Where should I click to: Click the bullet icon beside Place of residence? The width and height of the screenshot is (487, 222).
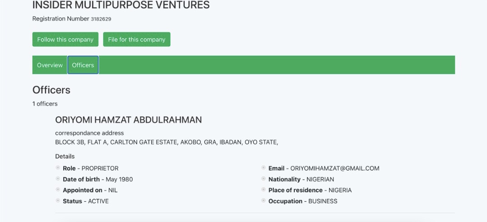(x=264, y=190)
